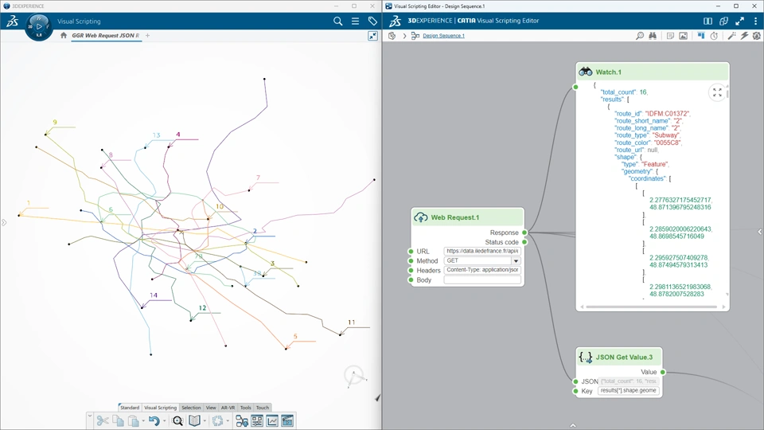Image resolution: width=764 pixels, height=430 pixels.
Task: Open the chart panel icon
Action: point(272,420)
